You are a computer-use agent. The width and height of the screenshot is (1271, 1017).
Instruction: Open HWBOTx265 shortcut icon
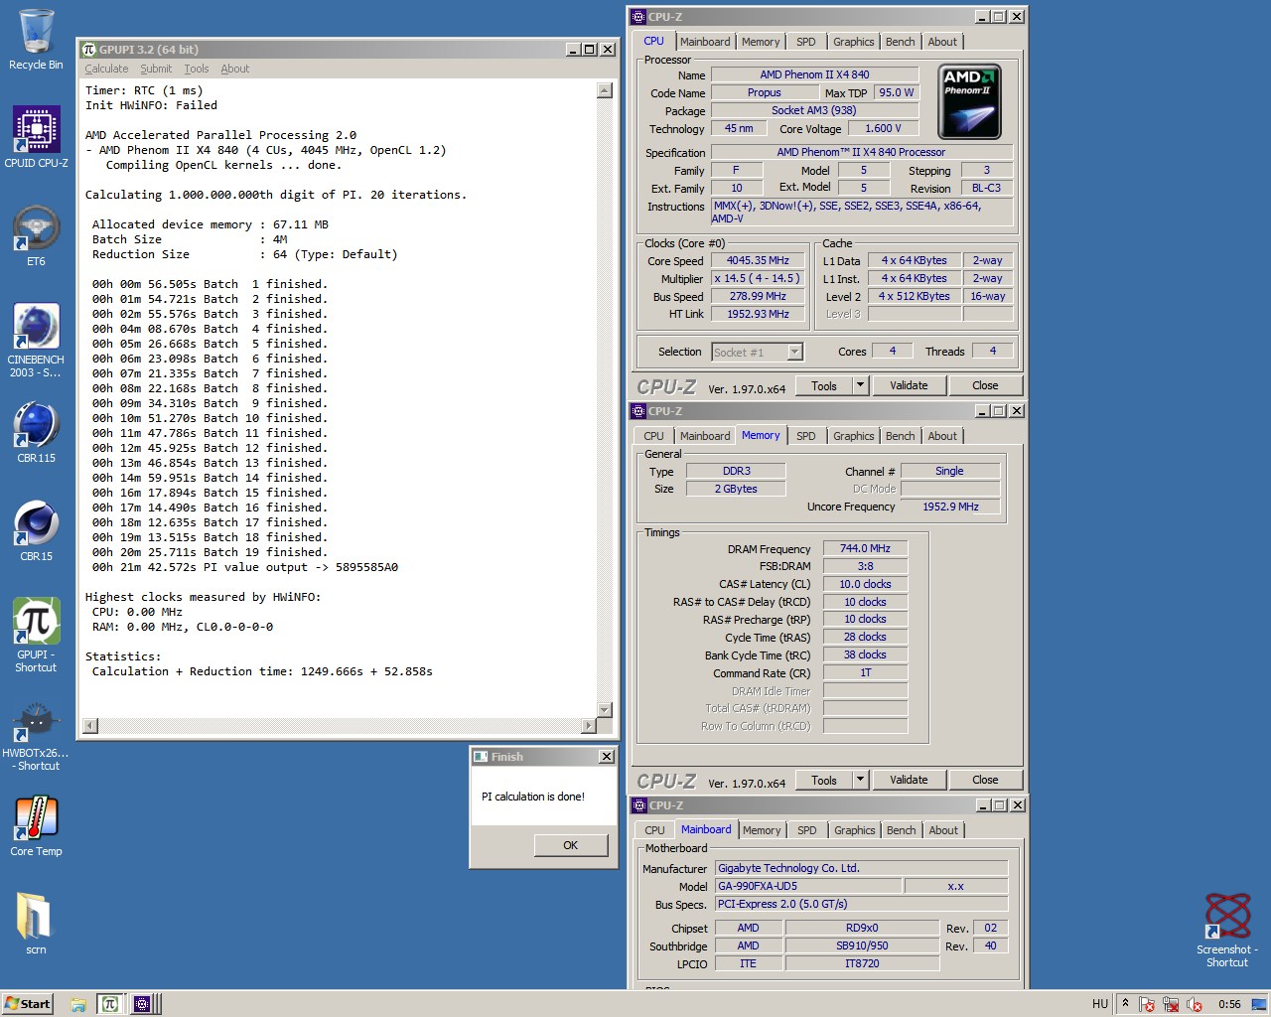pyautogui.click(x=36, y=736)
